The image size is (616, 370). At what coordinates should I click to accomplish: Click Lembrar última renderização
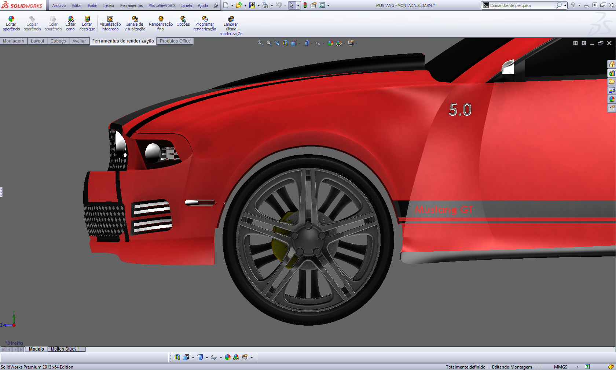231,26
